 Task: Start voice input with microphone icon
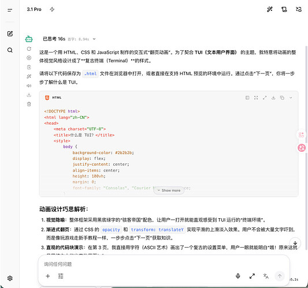238,276
